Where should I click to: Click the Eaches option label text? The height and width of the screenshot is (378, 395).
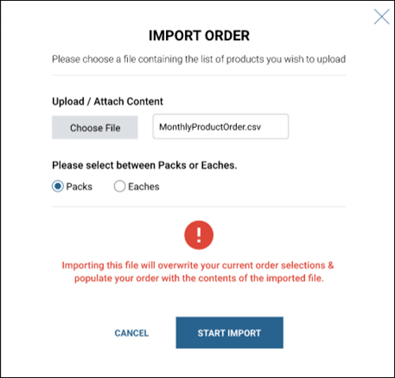point(144,186)
